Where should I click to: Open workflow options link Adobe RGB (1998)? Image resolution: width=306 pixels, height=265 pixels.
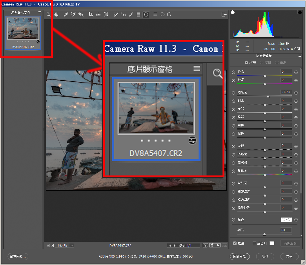coord(146,256)
